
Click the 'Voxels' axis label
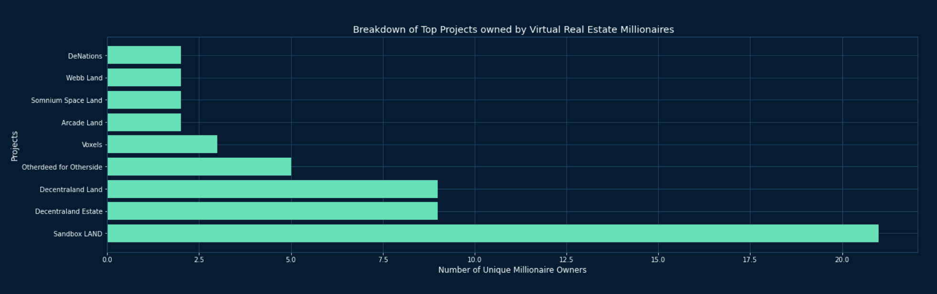tap(92, 145)
